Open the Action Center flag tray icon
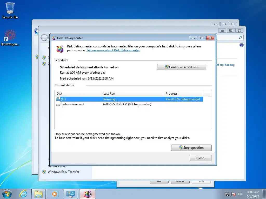 (234, 194)
